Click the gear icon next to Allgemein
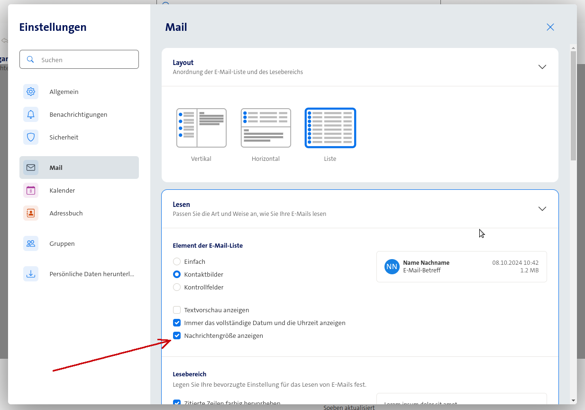 coord(31,92)
